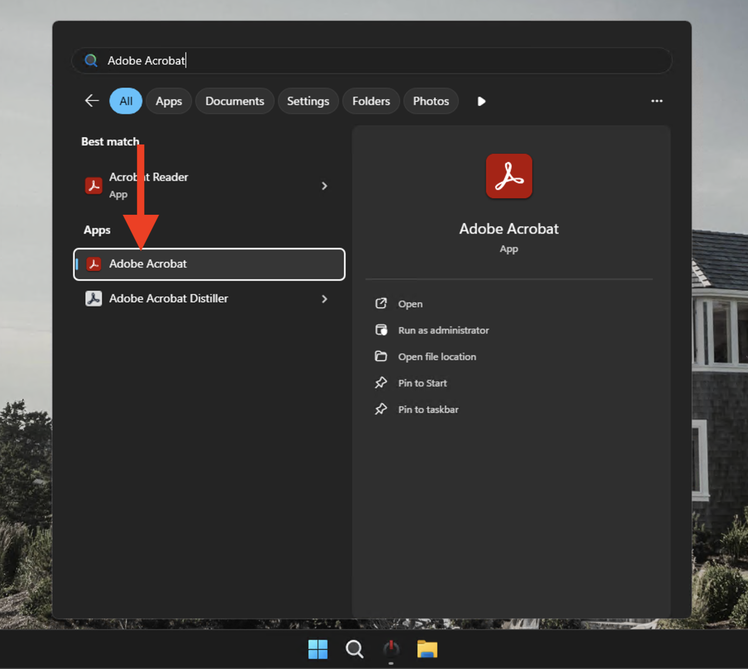Viewport: 748px width, 669px height.
Task: Choose Run as administrator
Action: point(443,330)
